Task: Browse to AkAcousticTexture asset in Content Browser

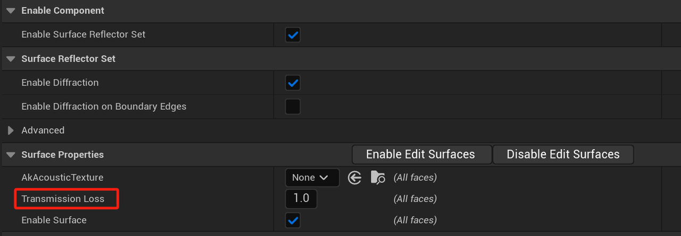Action: pyautogui.click(x=378, y=178)
